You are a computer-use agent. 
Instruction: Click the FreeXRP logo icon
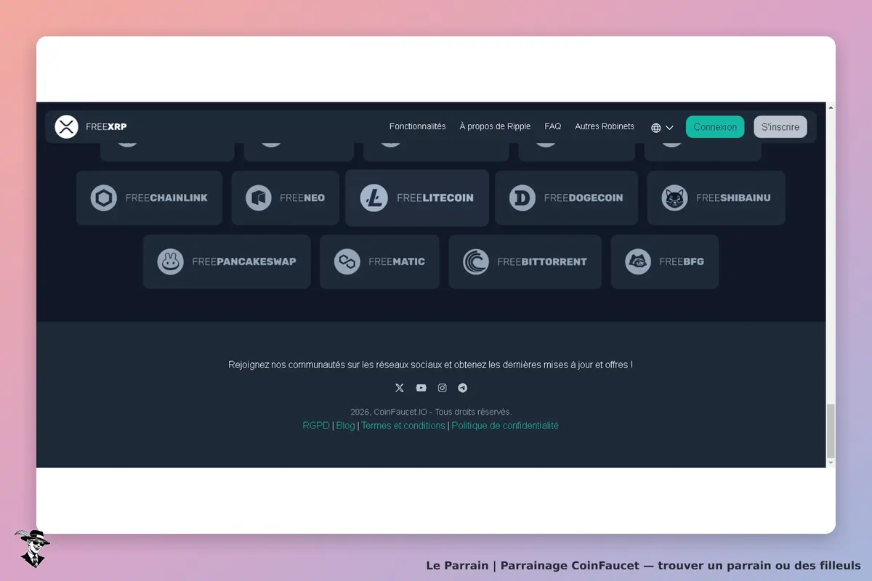pyautogui.click(x=66, y=126)
